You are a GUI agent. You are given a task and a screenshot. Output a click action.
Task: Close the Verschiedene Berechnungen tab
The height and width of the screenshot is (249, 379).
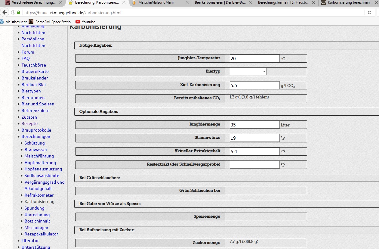coord(61,3)
